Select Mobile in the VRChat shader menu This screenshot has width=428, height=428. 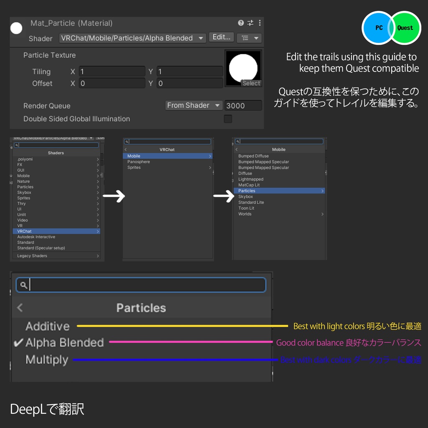point(167,155)
